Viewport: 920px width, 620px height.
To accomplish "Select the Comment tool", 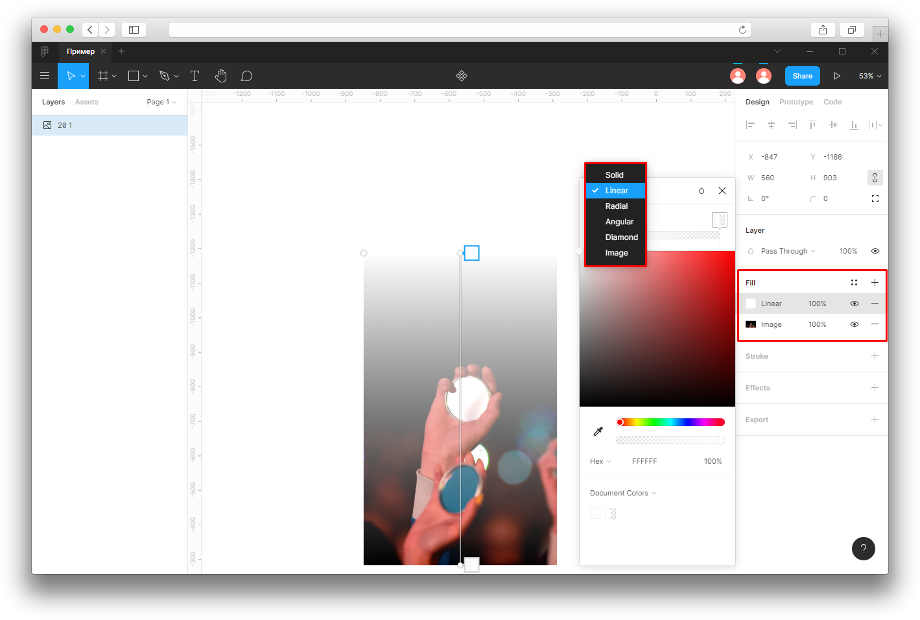I will (246, 76).
